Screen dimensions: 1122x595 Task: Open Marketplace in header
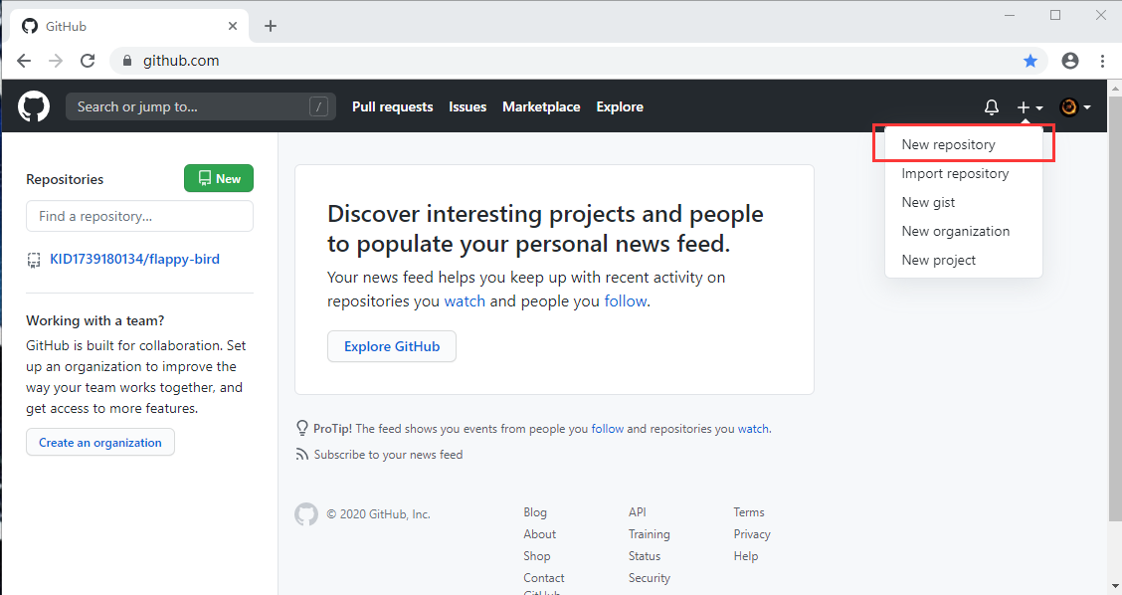pos(541,106)
